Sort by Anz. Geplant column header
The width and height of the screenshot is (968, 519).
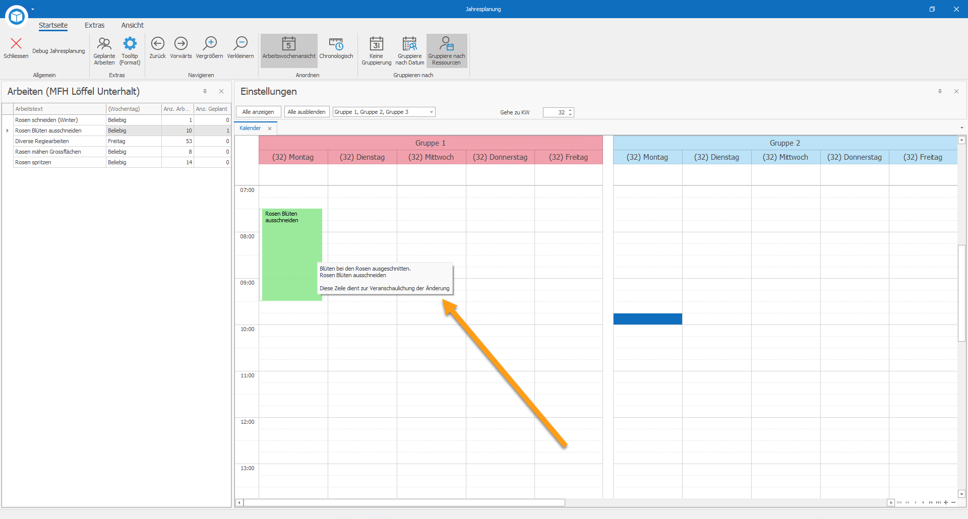click(x=212, y=109)
